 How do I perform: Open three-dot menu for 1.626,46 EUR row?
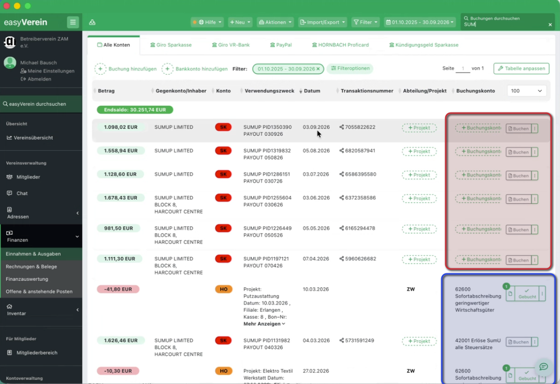tap(535, 342)
